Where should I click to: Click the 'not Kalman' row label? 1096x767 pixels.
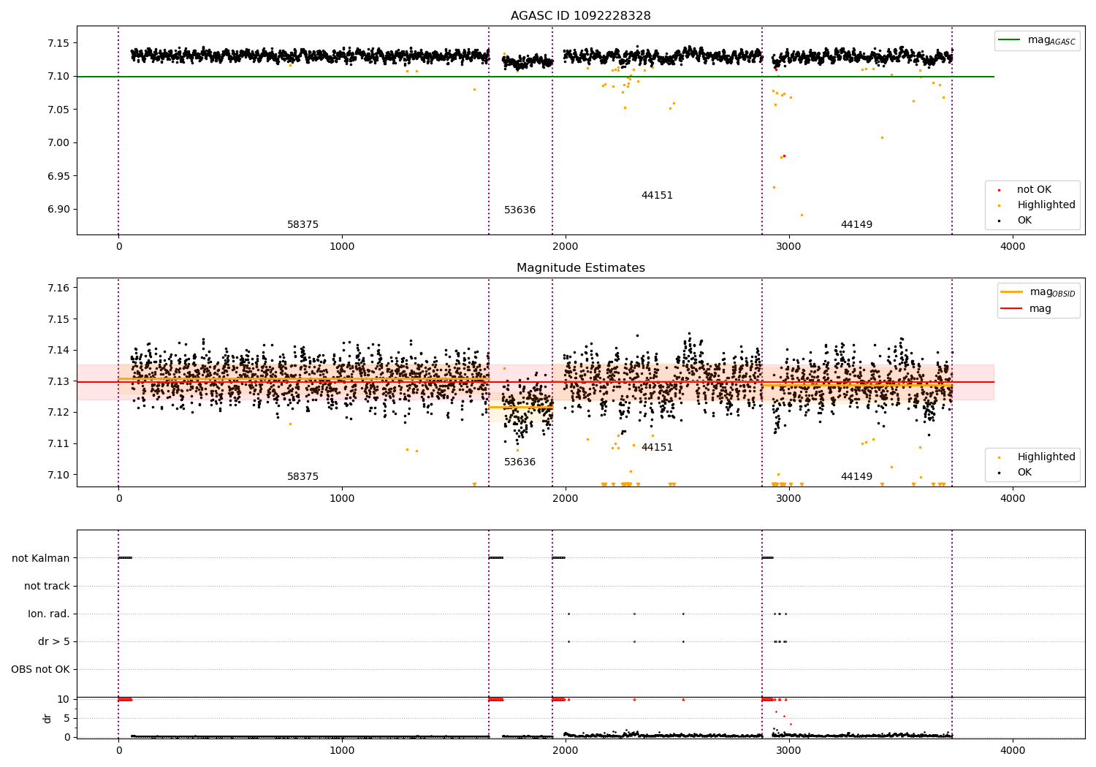(x=41, y=559)
